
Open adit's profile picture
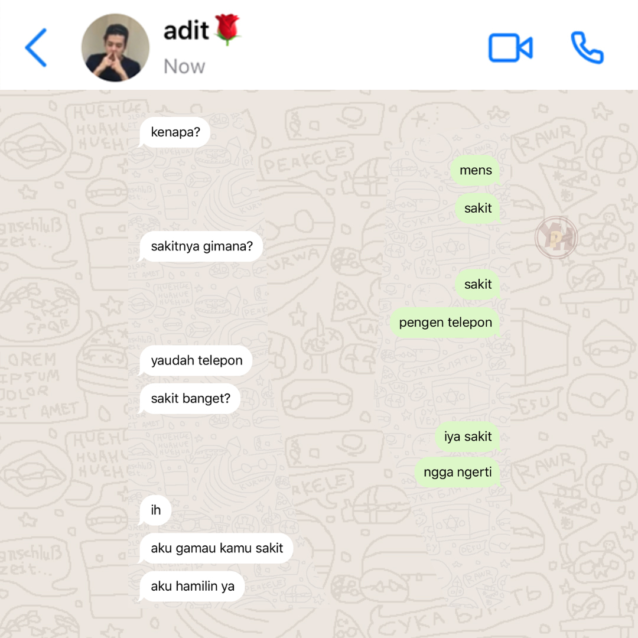116,48
